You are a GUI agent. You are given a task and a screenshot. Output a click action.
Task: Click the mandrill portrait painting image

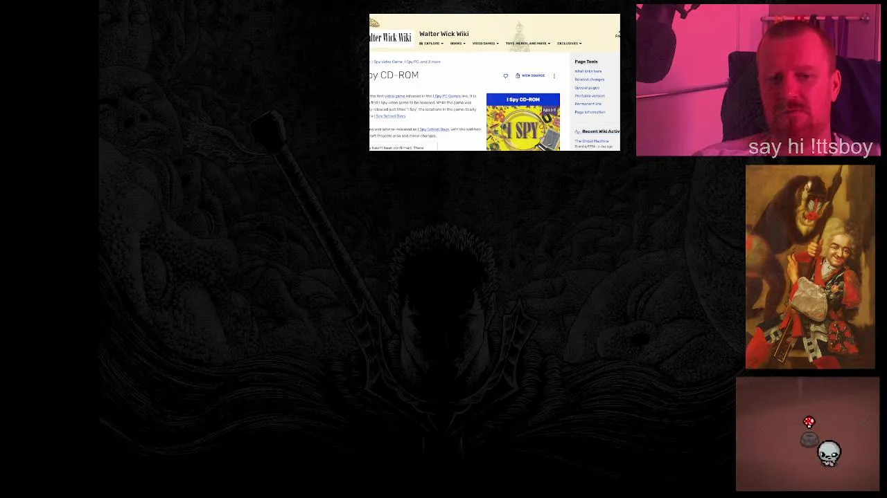pos(810,267)
